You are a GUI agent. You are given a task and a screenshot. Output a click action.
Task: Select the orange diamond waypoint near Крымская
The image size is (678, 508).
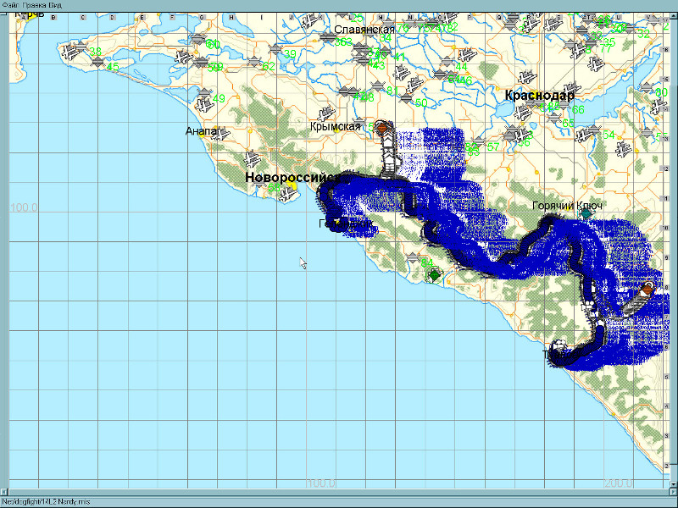(382, 128)
